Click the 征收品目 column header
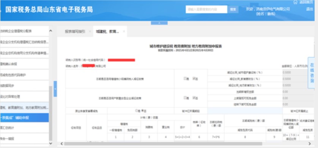This screenshot has height=148, width=318. (97, 128)
